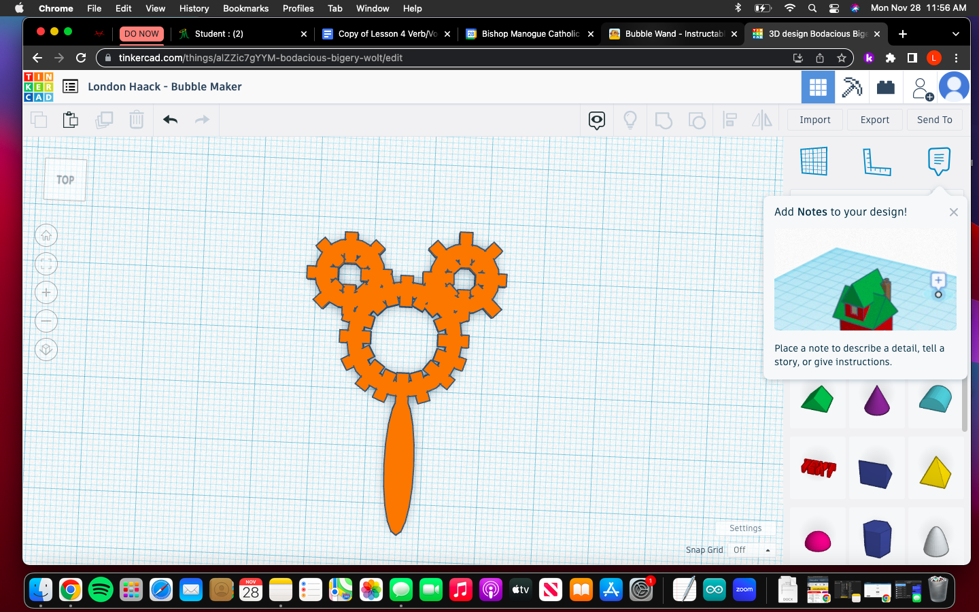Viewport: 979px width, 612px height.
Task: Switch to the DO NOW tab
Action: (141, 34)
